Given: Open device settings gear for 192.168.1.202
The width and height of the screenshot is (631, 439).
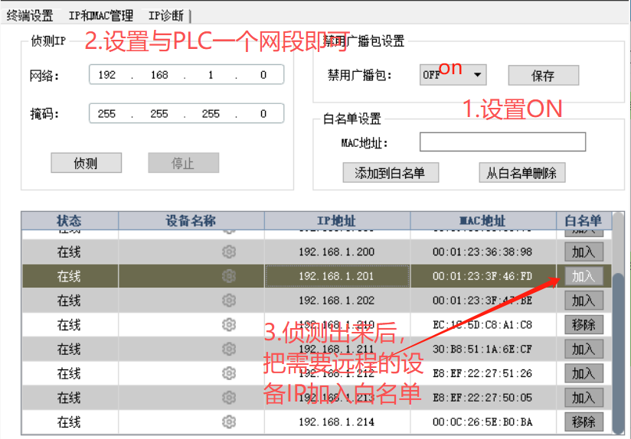Looking at the screenshot, I should [x=228, y=301].
